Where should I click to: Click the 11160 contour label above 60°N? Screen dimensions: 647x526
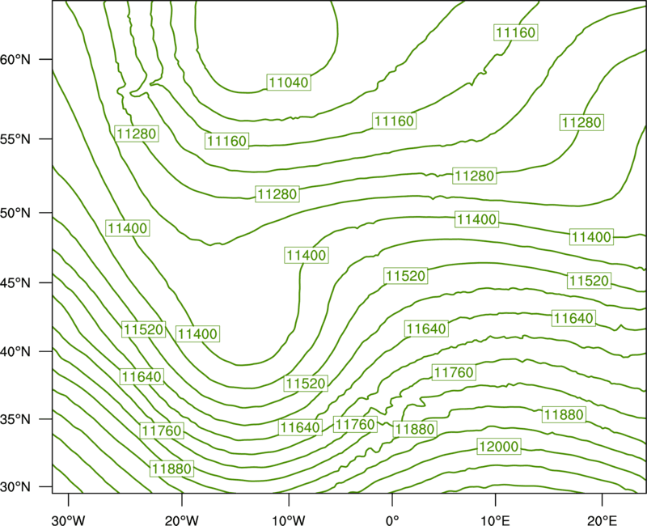(516, 32)
